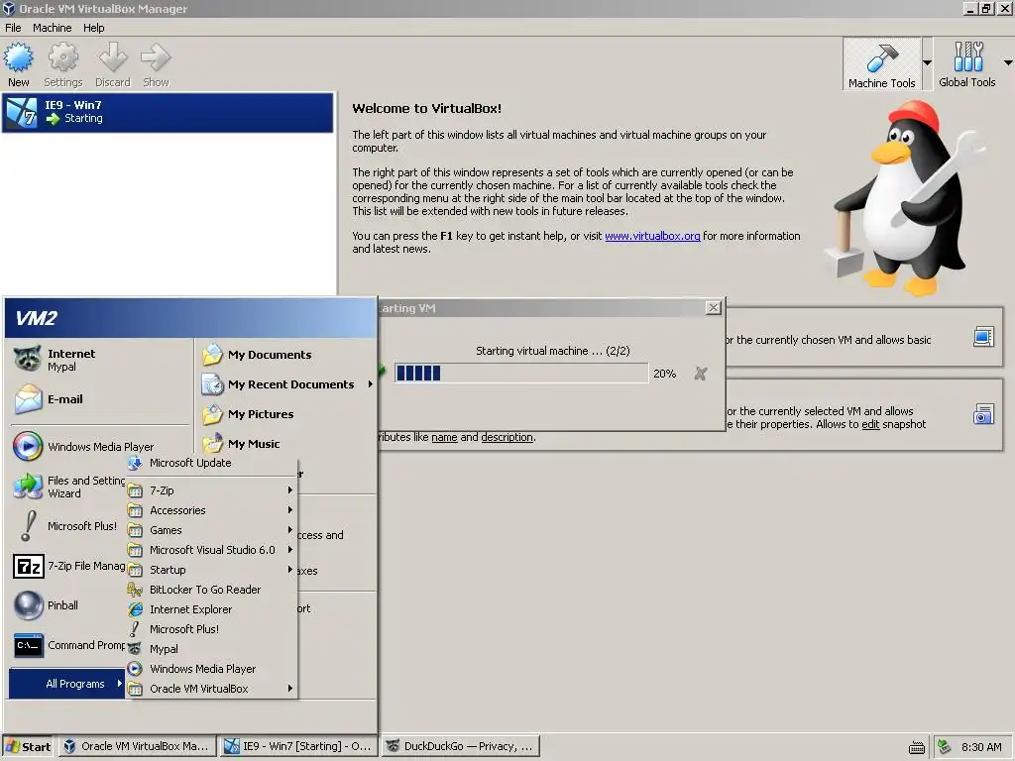Click the keyboard icon in the system tray
1015x761 pixels.
pos(916,747)
